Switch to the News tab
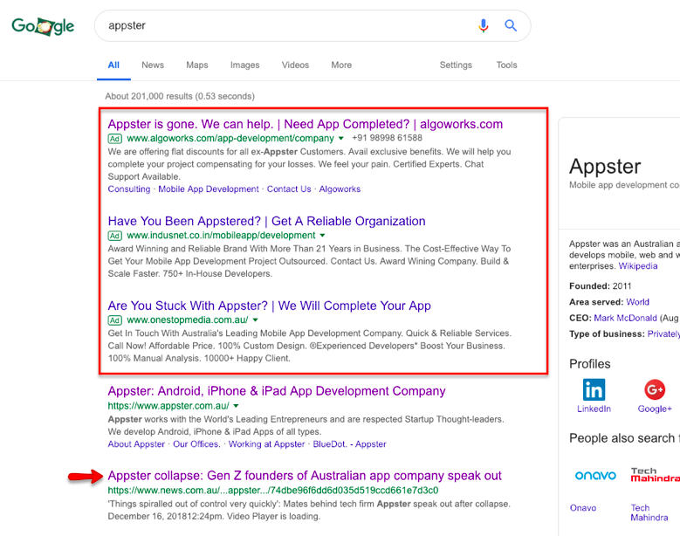Viewport: 680px width, 536px height. (153, 65)
